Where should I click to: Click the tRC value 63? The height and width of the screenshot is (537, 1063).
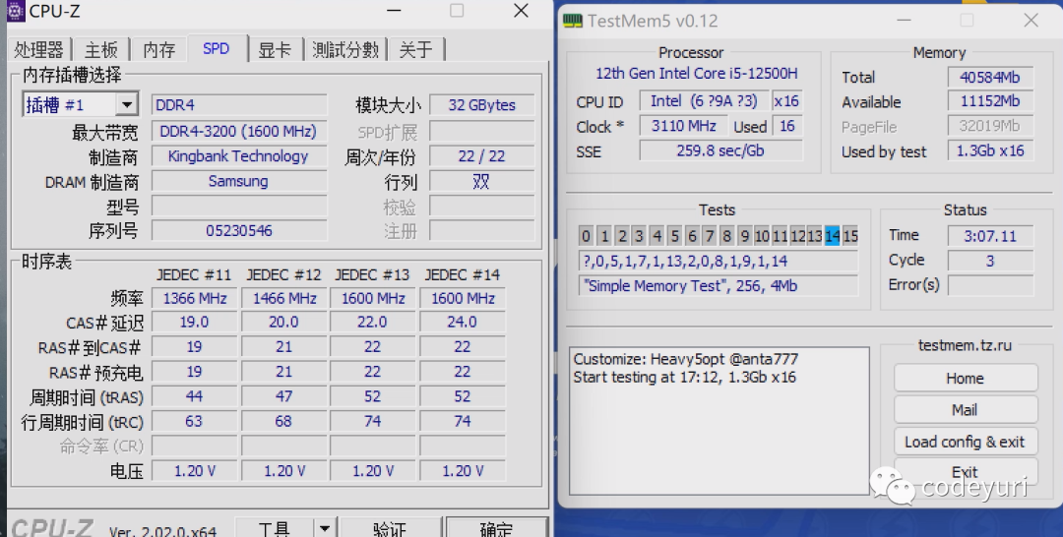pos(195,421)
